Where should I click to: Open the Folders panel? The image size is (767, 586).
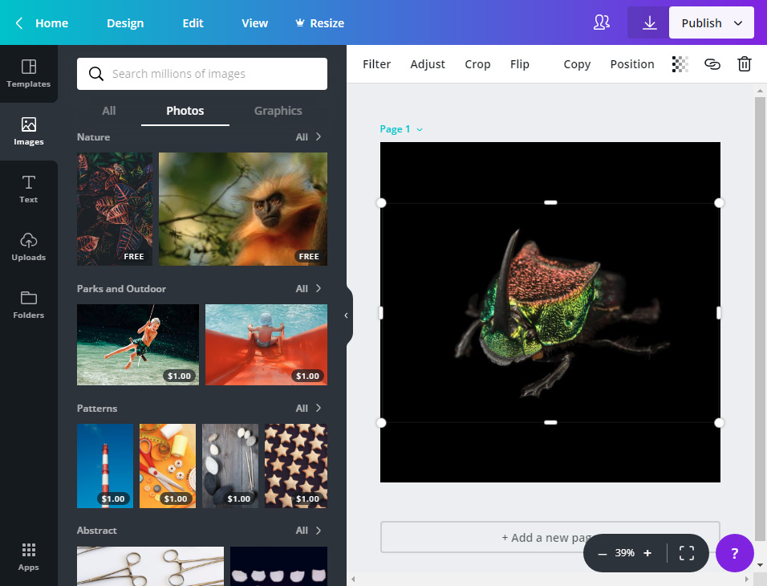click(28, 305)
